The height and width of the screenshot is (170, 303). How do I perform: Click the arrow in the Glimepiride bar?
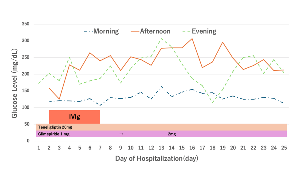pos(121,134)
